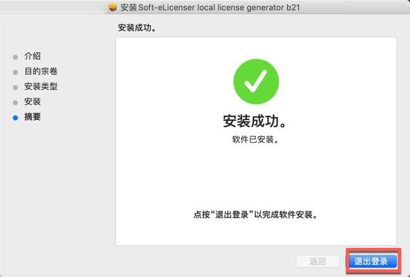Click the bullet beside 安装类型 step
The width and height of the screenshot is (410, 277).
pos(15,87)
